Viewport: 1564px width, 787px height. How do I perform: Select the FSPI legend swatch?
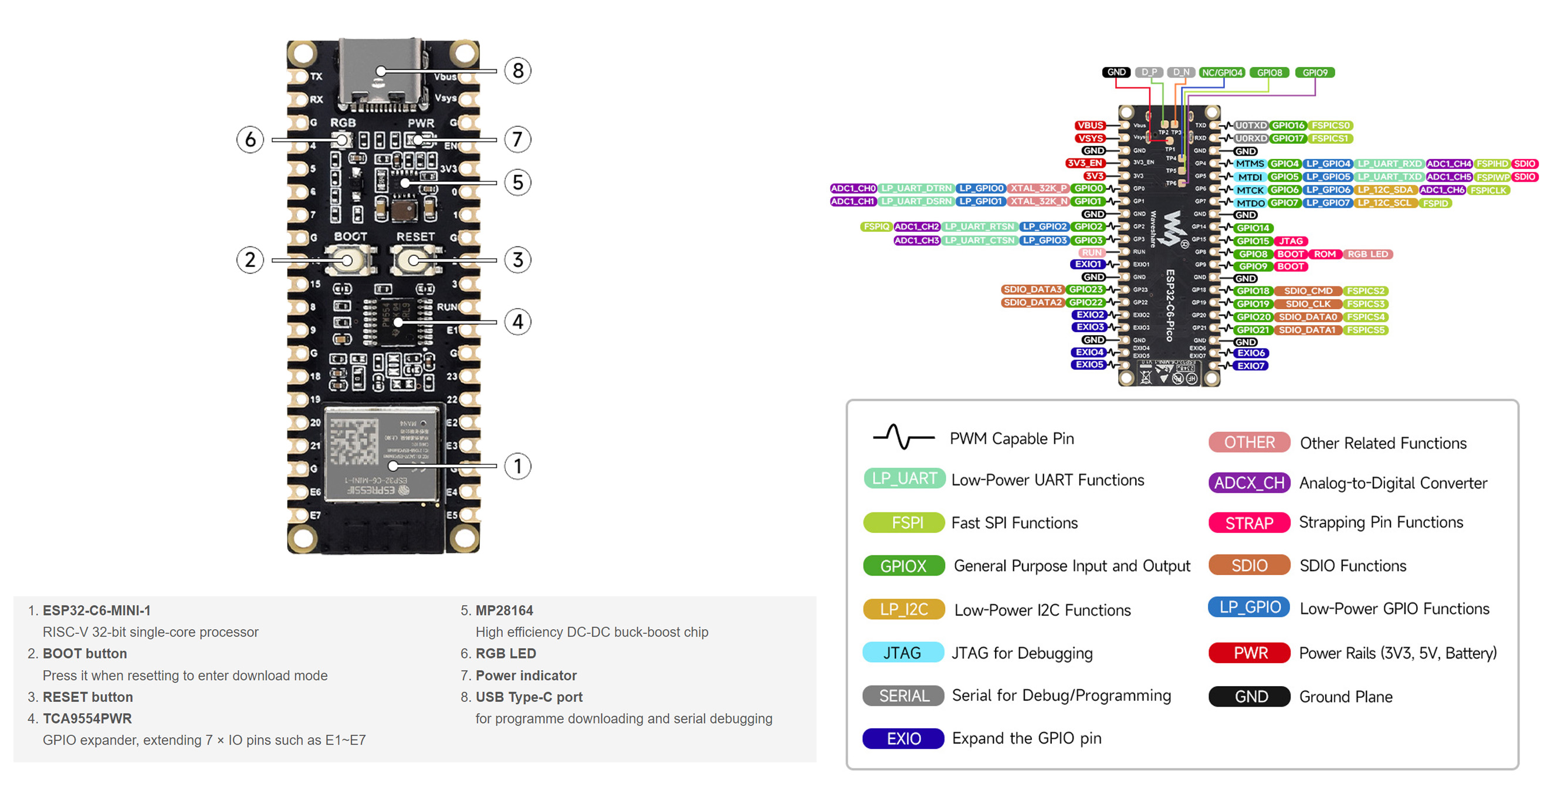click(904, 522)
